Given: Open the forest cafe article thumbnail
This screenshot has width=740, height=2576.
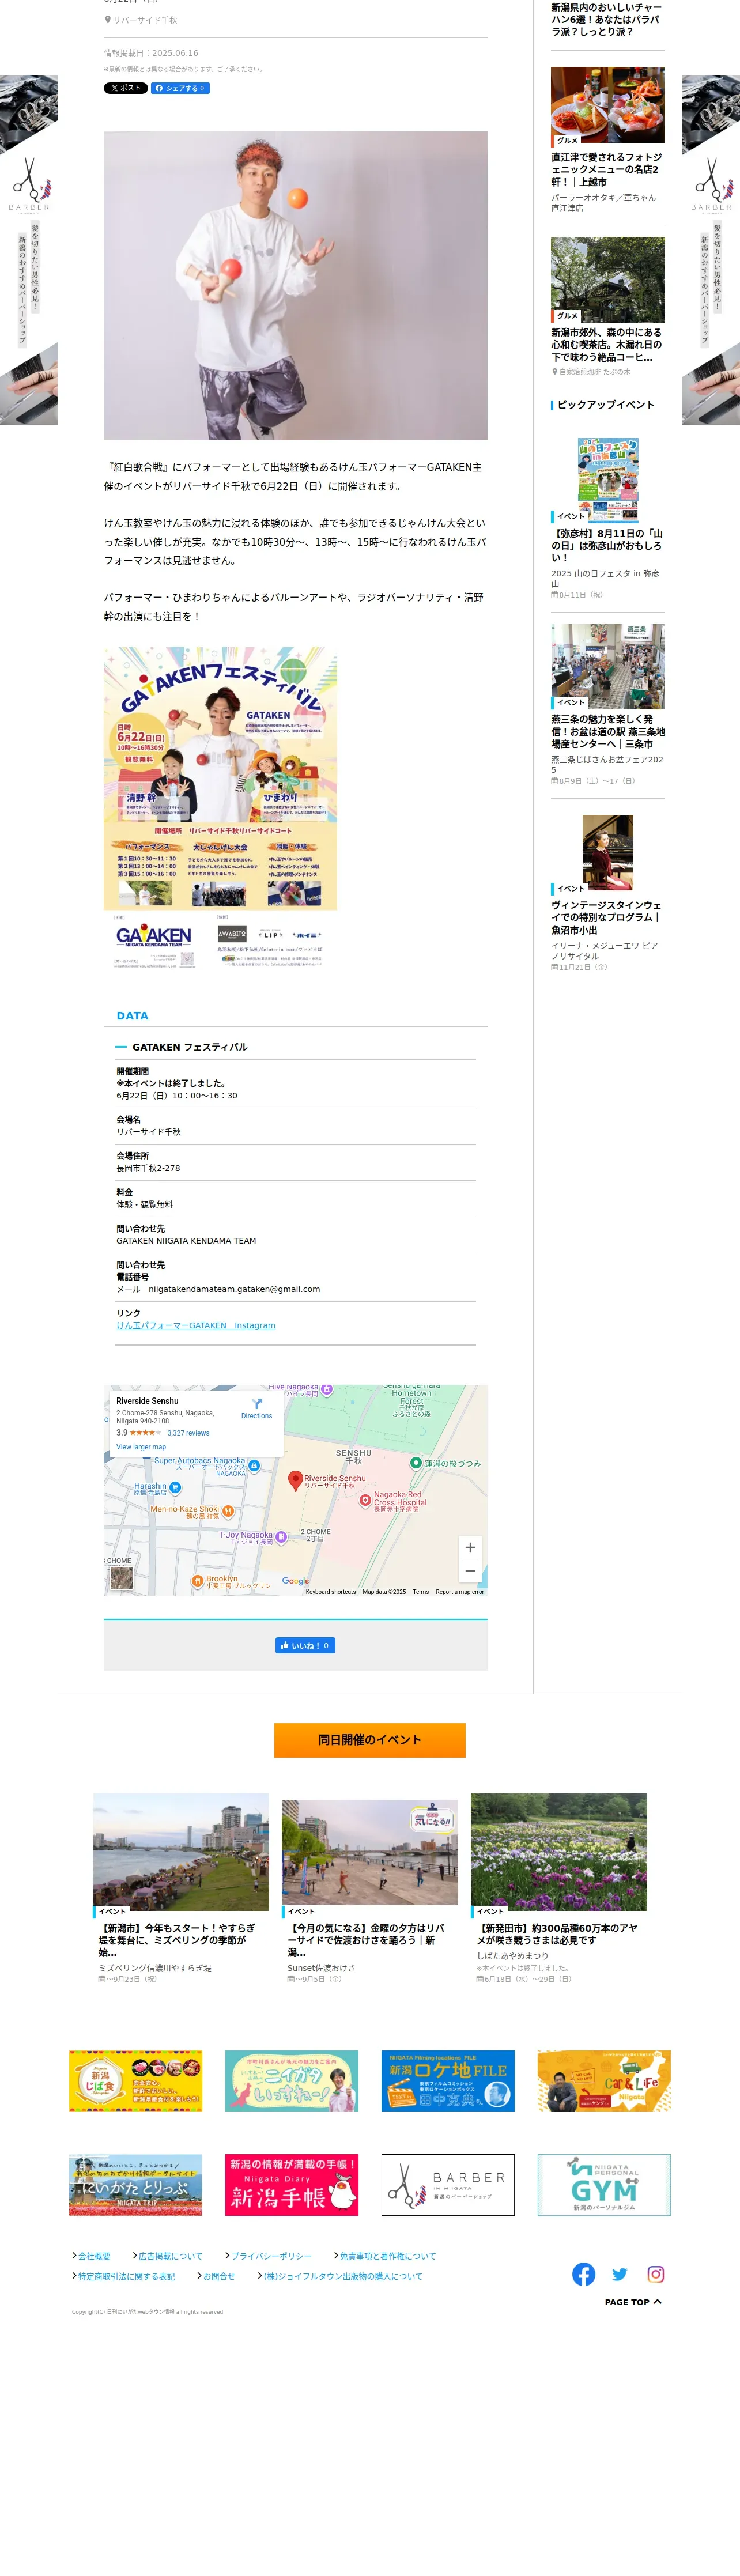Looking at the screenshot, I should click(607, 279).
